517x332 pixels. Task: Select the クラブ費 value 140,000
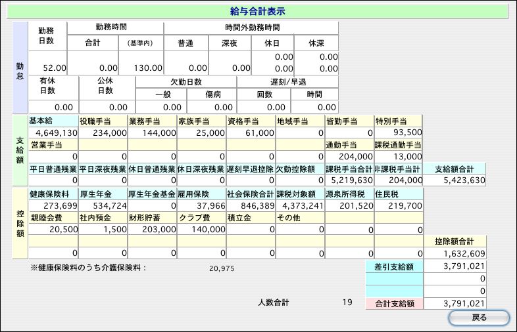[201, 229]
